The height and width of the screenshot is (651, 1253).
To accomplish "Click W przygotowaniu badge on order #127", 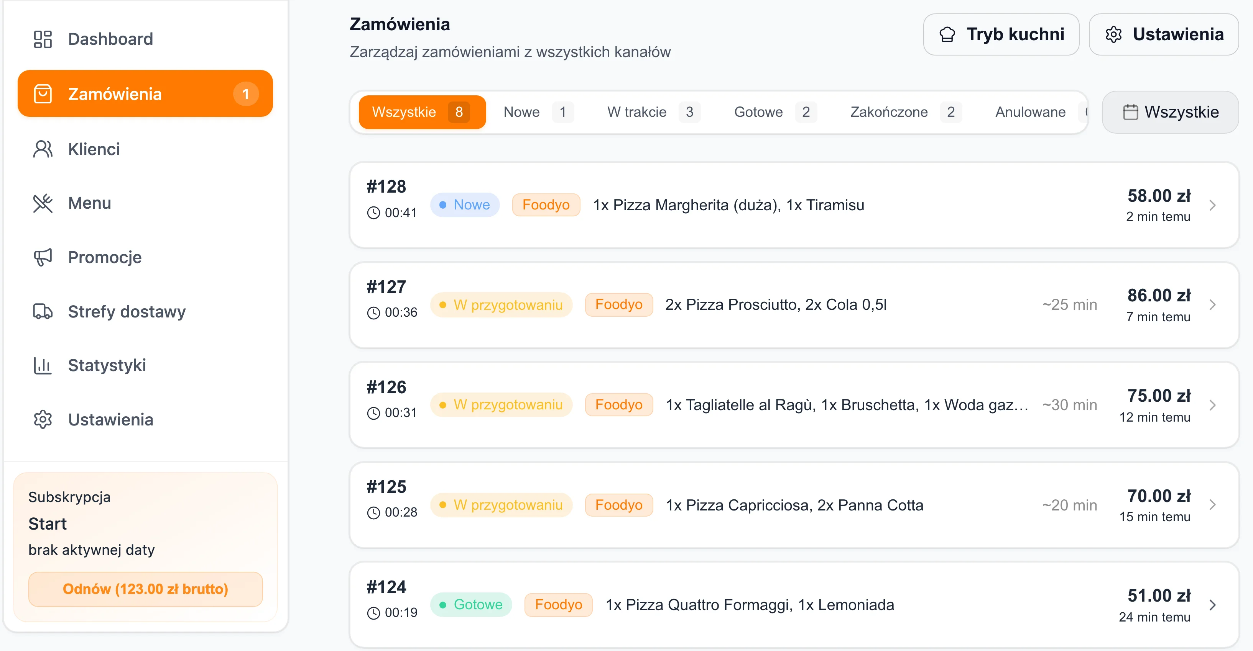I will (501, 305).
